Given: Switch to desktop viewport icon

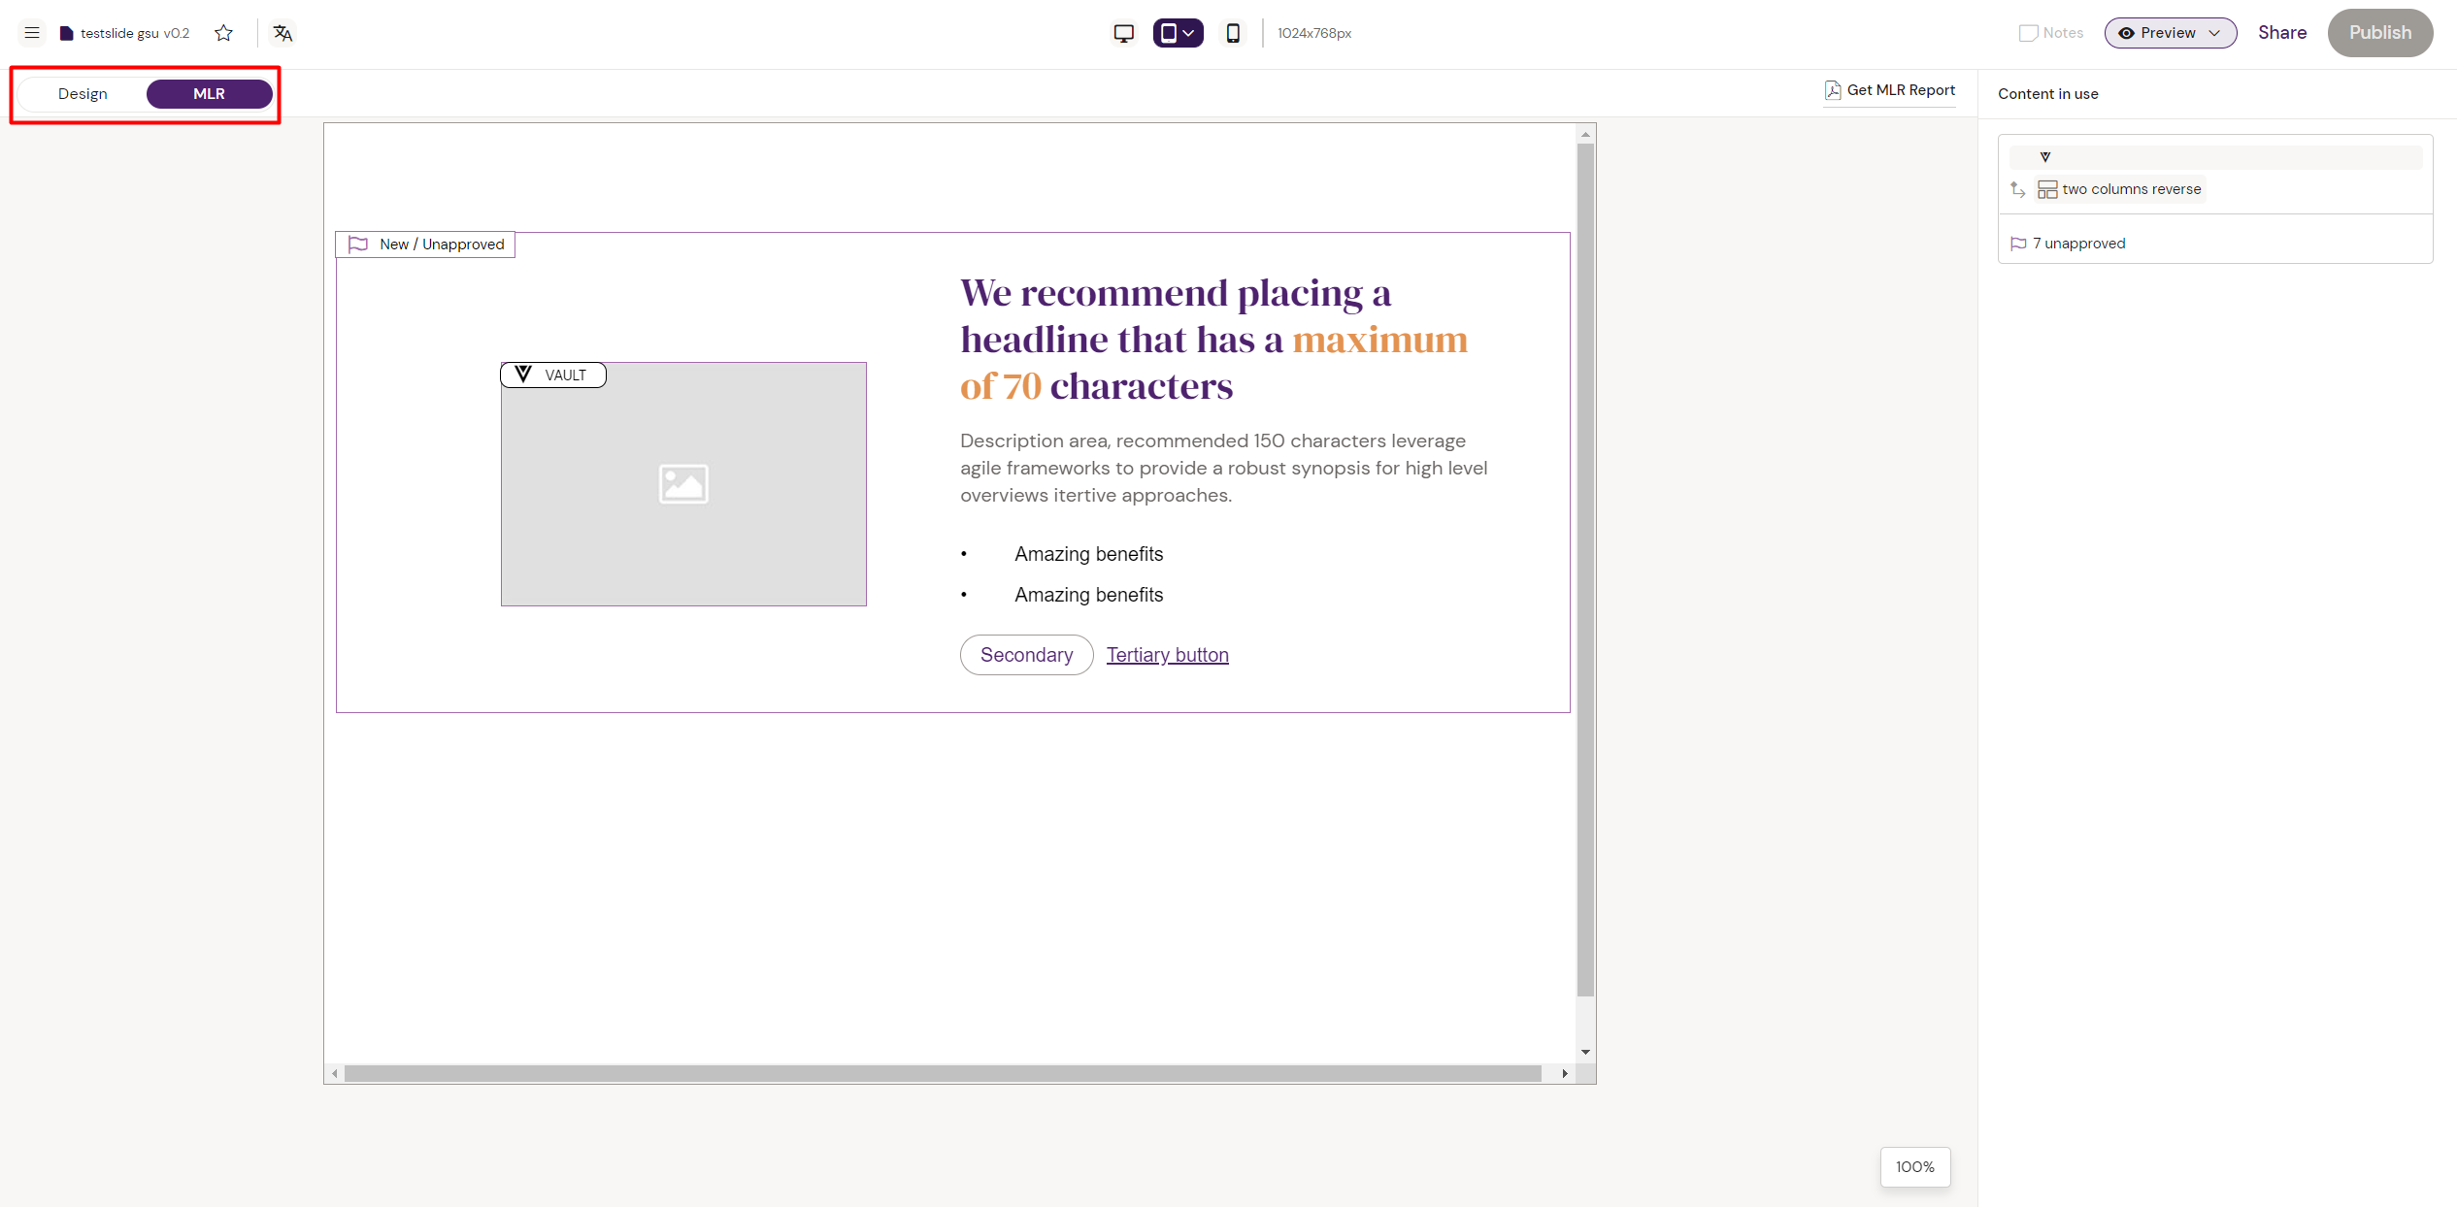Looking at the screenshot, I should 1123,33.
